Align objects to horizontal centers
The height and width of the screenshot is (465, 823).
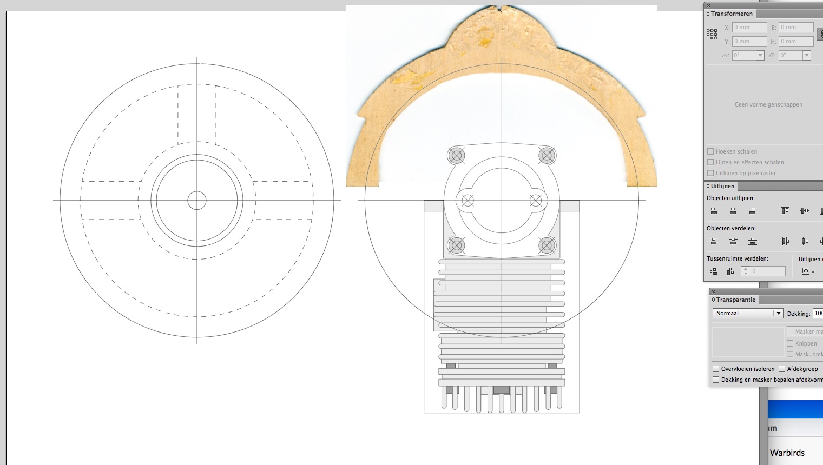click(733, 211)
